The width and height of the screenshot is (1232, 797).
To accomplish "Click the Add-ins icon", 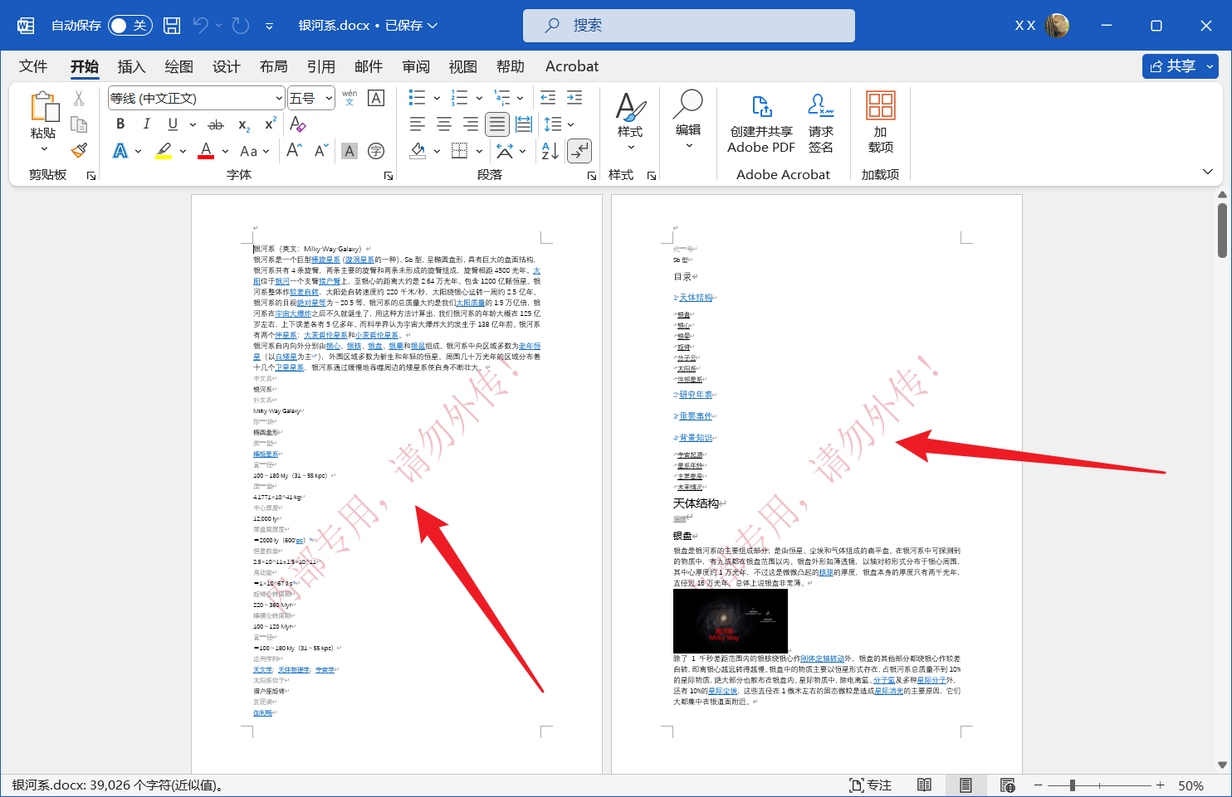I will (x=880, y=124).
